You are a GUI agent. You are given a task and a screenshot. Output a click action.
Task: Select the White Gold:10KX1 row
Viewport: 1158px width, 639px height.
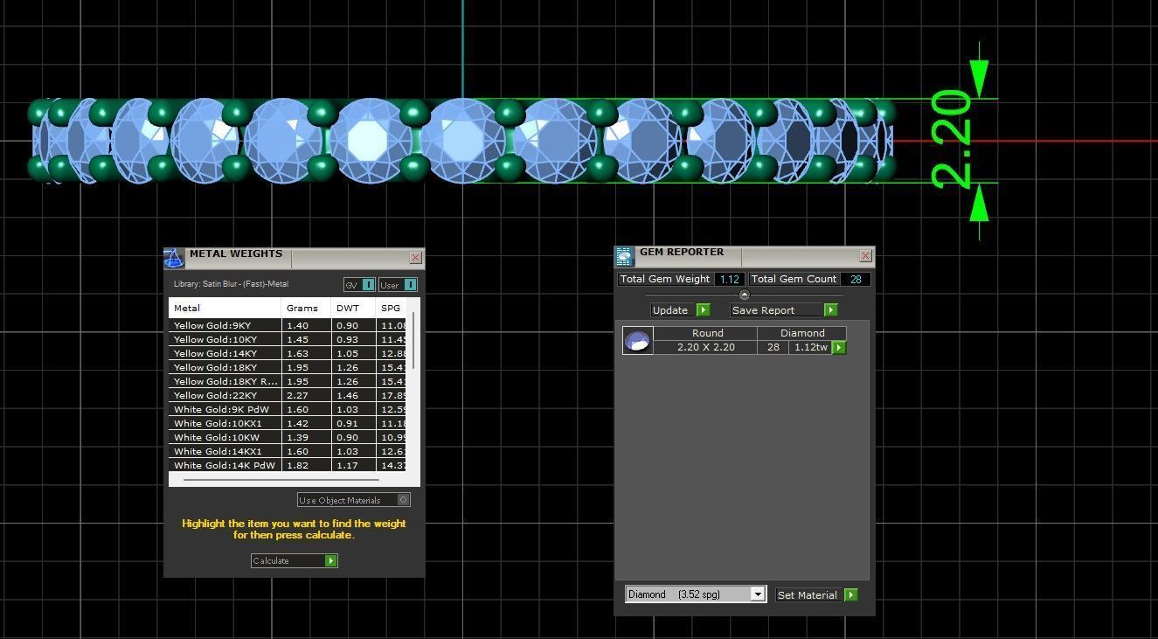coord(288,423)
